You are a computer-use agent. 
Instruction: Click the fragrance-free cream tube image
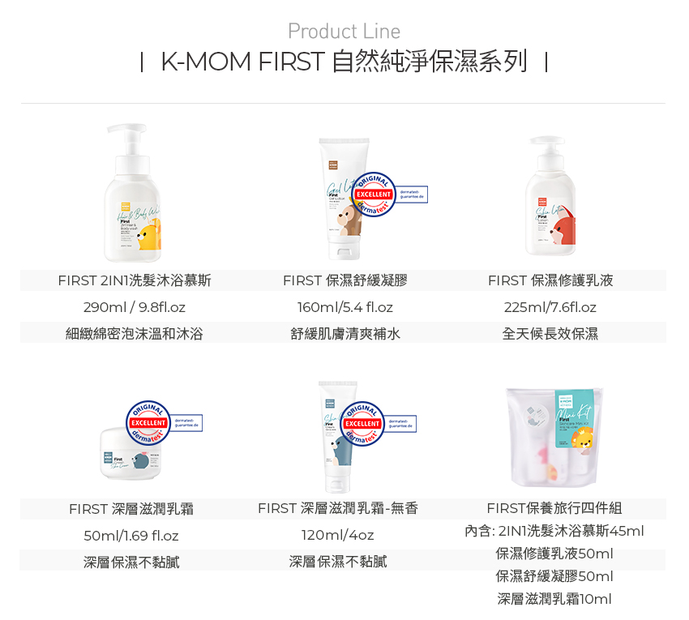[x=338, y=437]
